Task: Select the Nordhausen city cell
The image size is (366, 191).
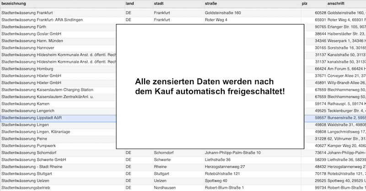Action: tap(167, 188)
